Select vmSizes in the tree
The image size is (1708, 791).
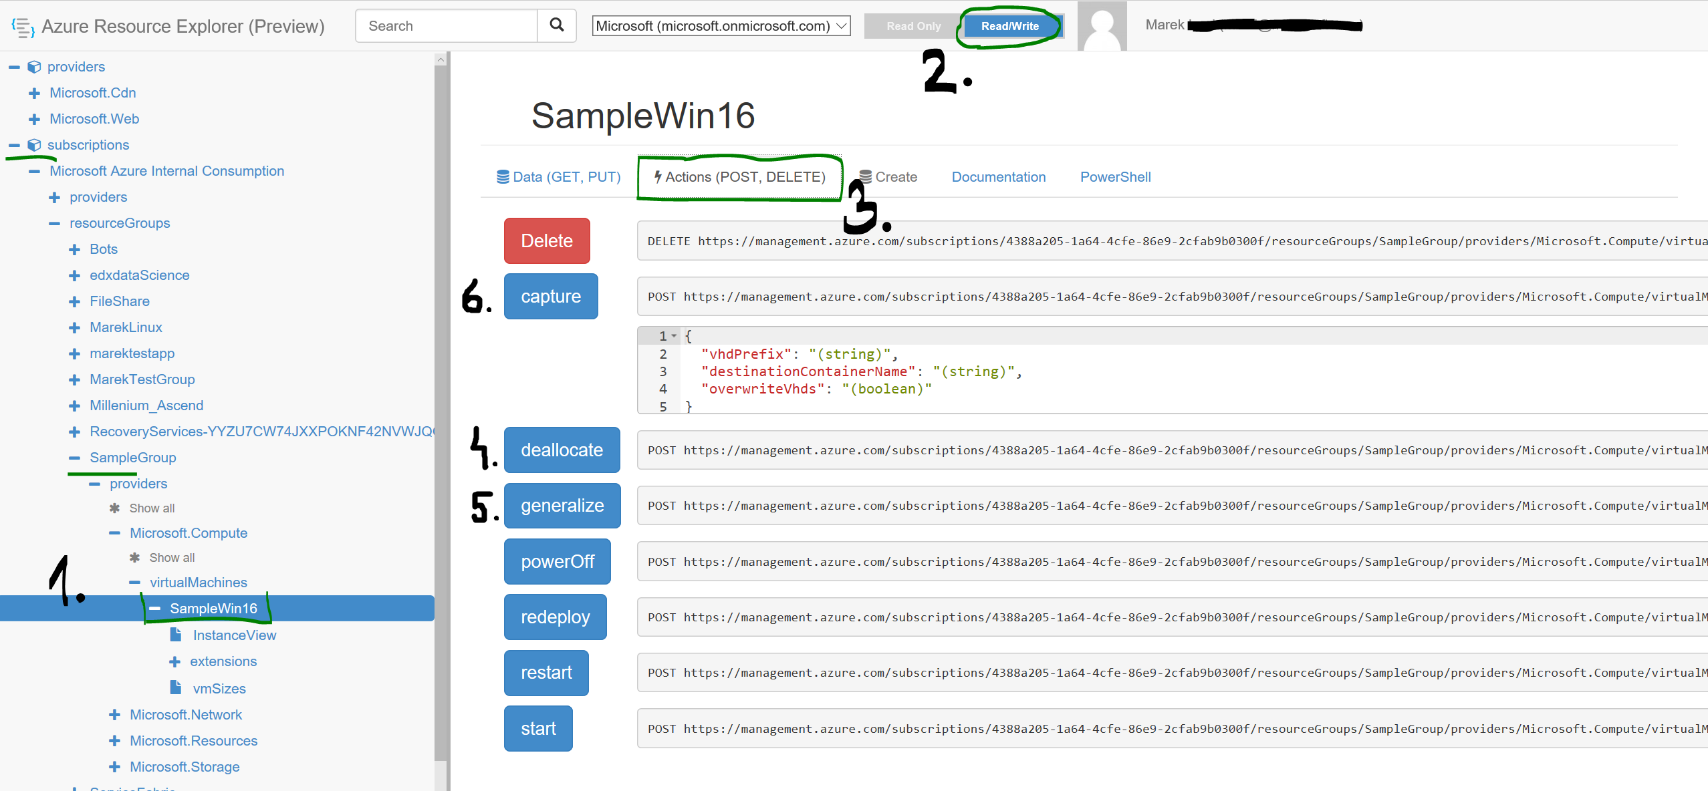tap(219, 689)
